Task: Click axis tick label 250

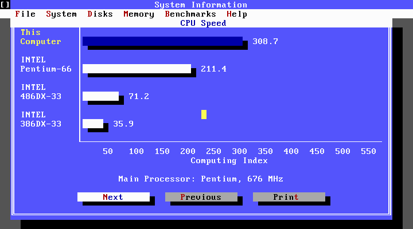Action: (x=213, y=151)
